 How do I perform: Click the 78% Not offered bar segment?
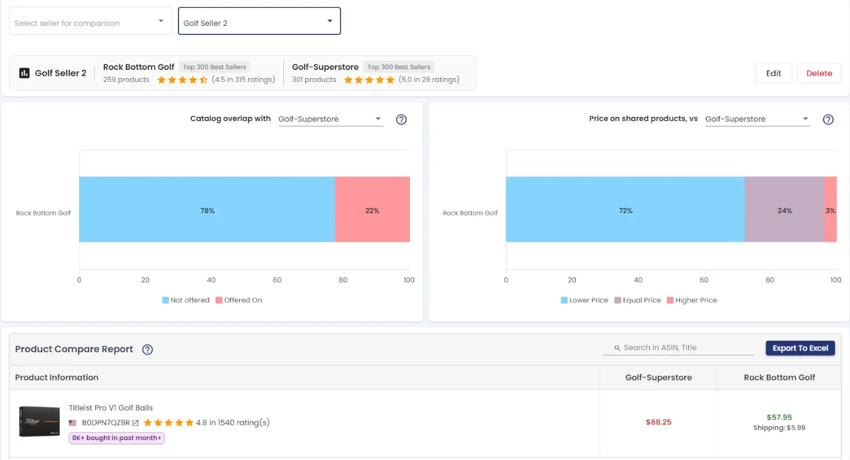click(207, 210)
